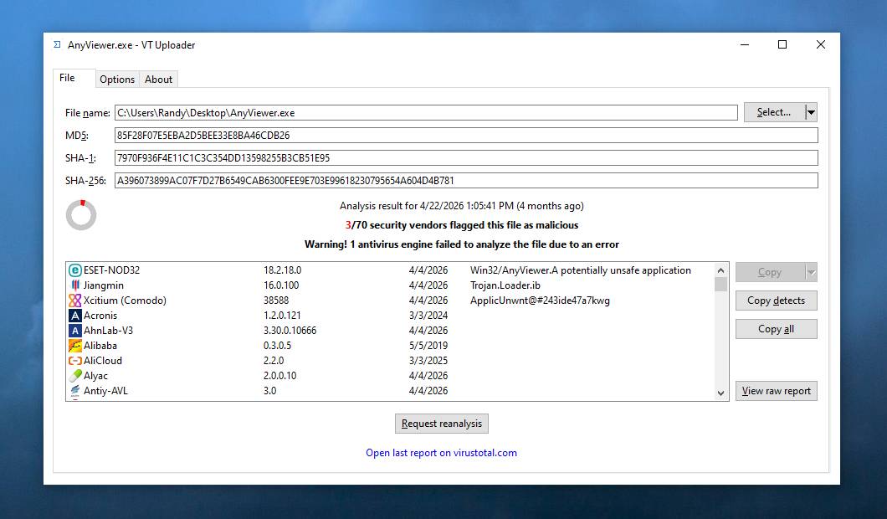Click the Antiy-AVL vendor icon
Screen dimensions: 887x519
point(74,391)
